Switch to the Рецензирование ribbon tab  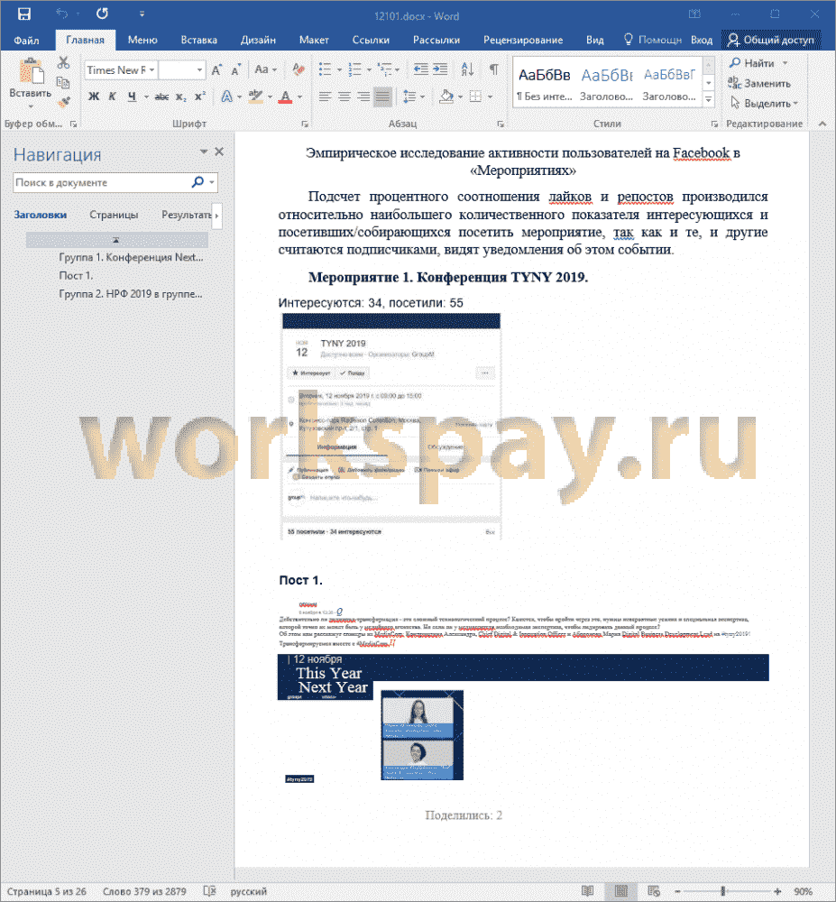pos(523,41)
